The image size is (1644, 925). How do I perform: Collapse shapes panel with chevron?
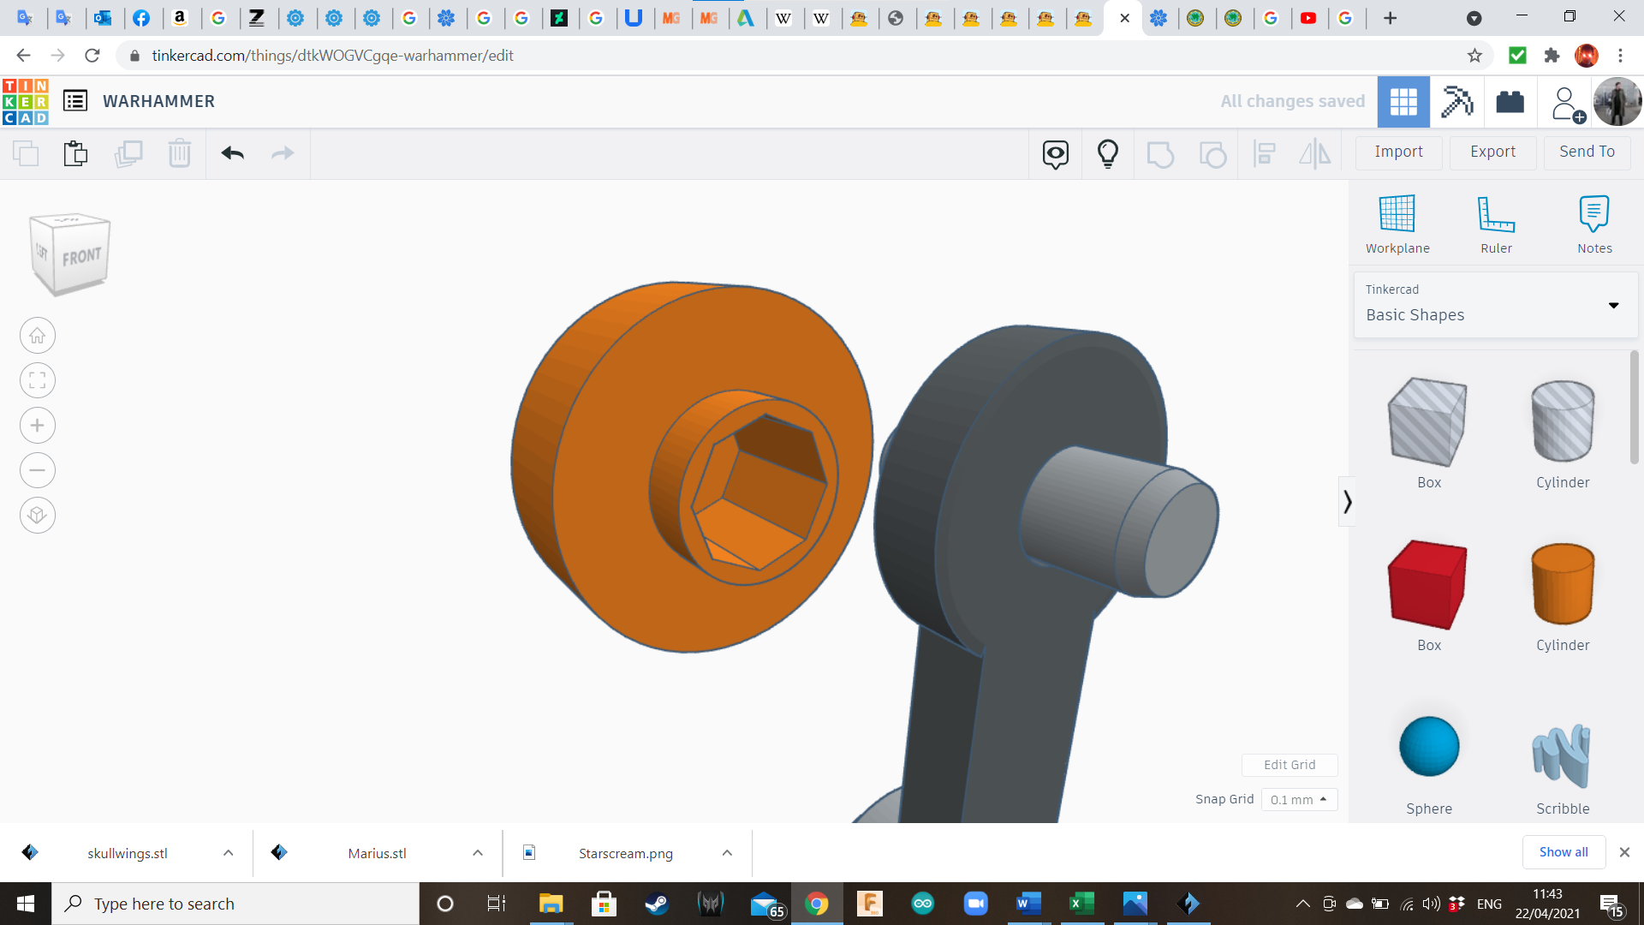coord(1347,502)
